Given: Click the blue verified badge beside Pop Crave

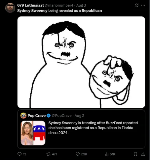Looking at the screenshot, I should click(x=49, y=116).
